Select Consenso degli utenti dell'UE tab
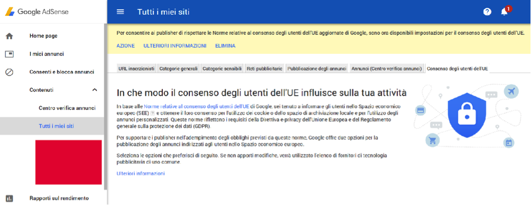 coord(457,68)
